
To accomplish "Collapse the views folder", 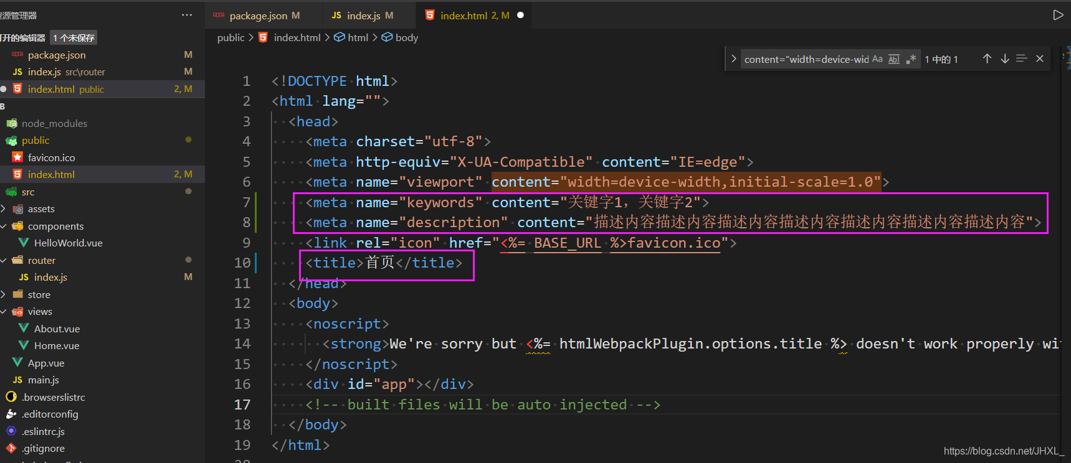I will coord(102,311).
